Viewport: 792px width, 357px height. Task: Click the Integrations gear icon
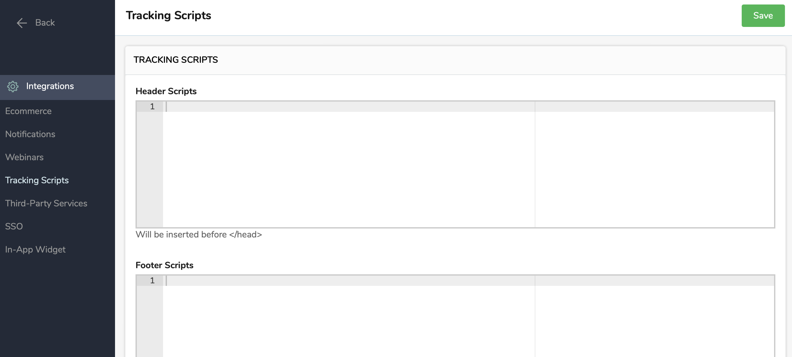13,87
